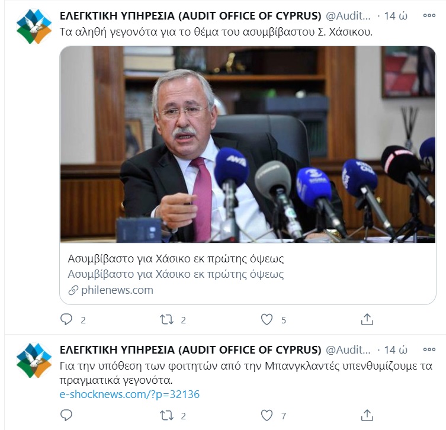
Task: Open the e-shocknews.com/?p=32136 link
Action: click(x=130, y=394)
